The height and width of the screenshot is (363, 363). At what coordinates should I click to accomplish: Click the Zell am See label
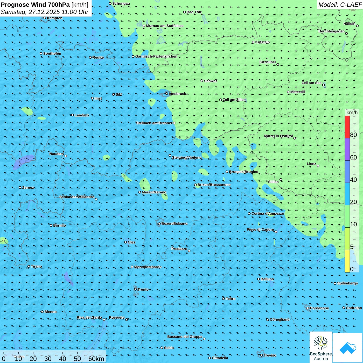[x=311, y=83]
